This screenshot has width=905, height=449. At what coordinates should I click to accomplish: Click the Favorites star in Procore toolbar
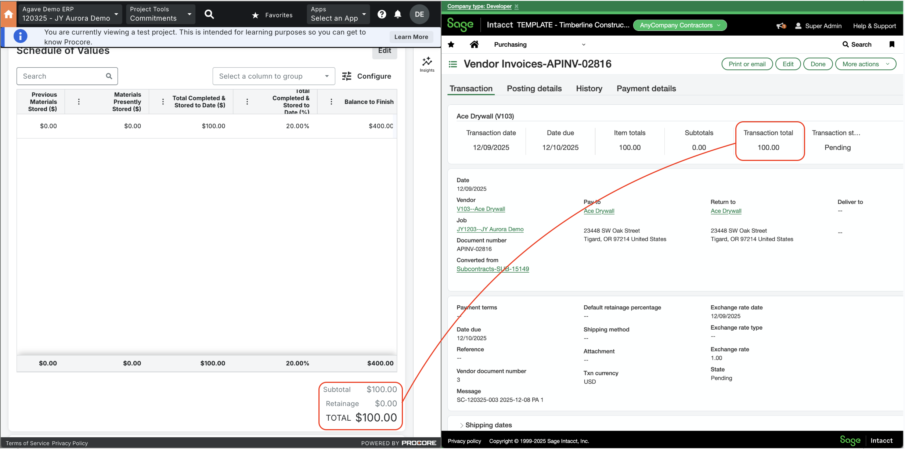(255, 15)
